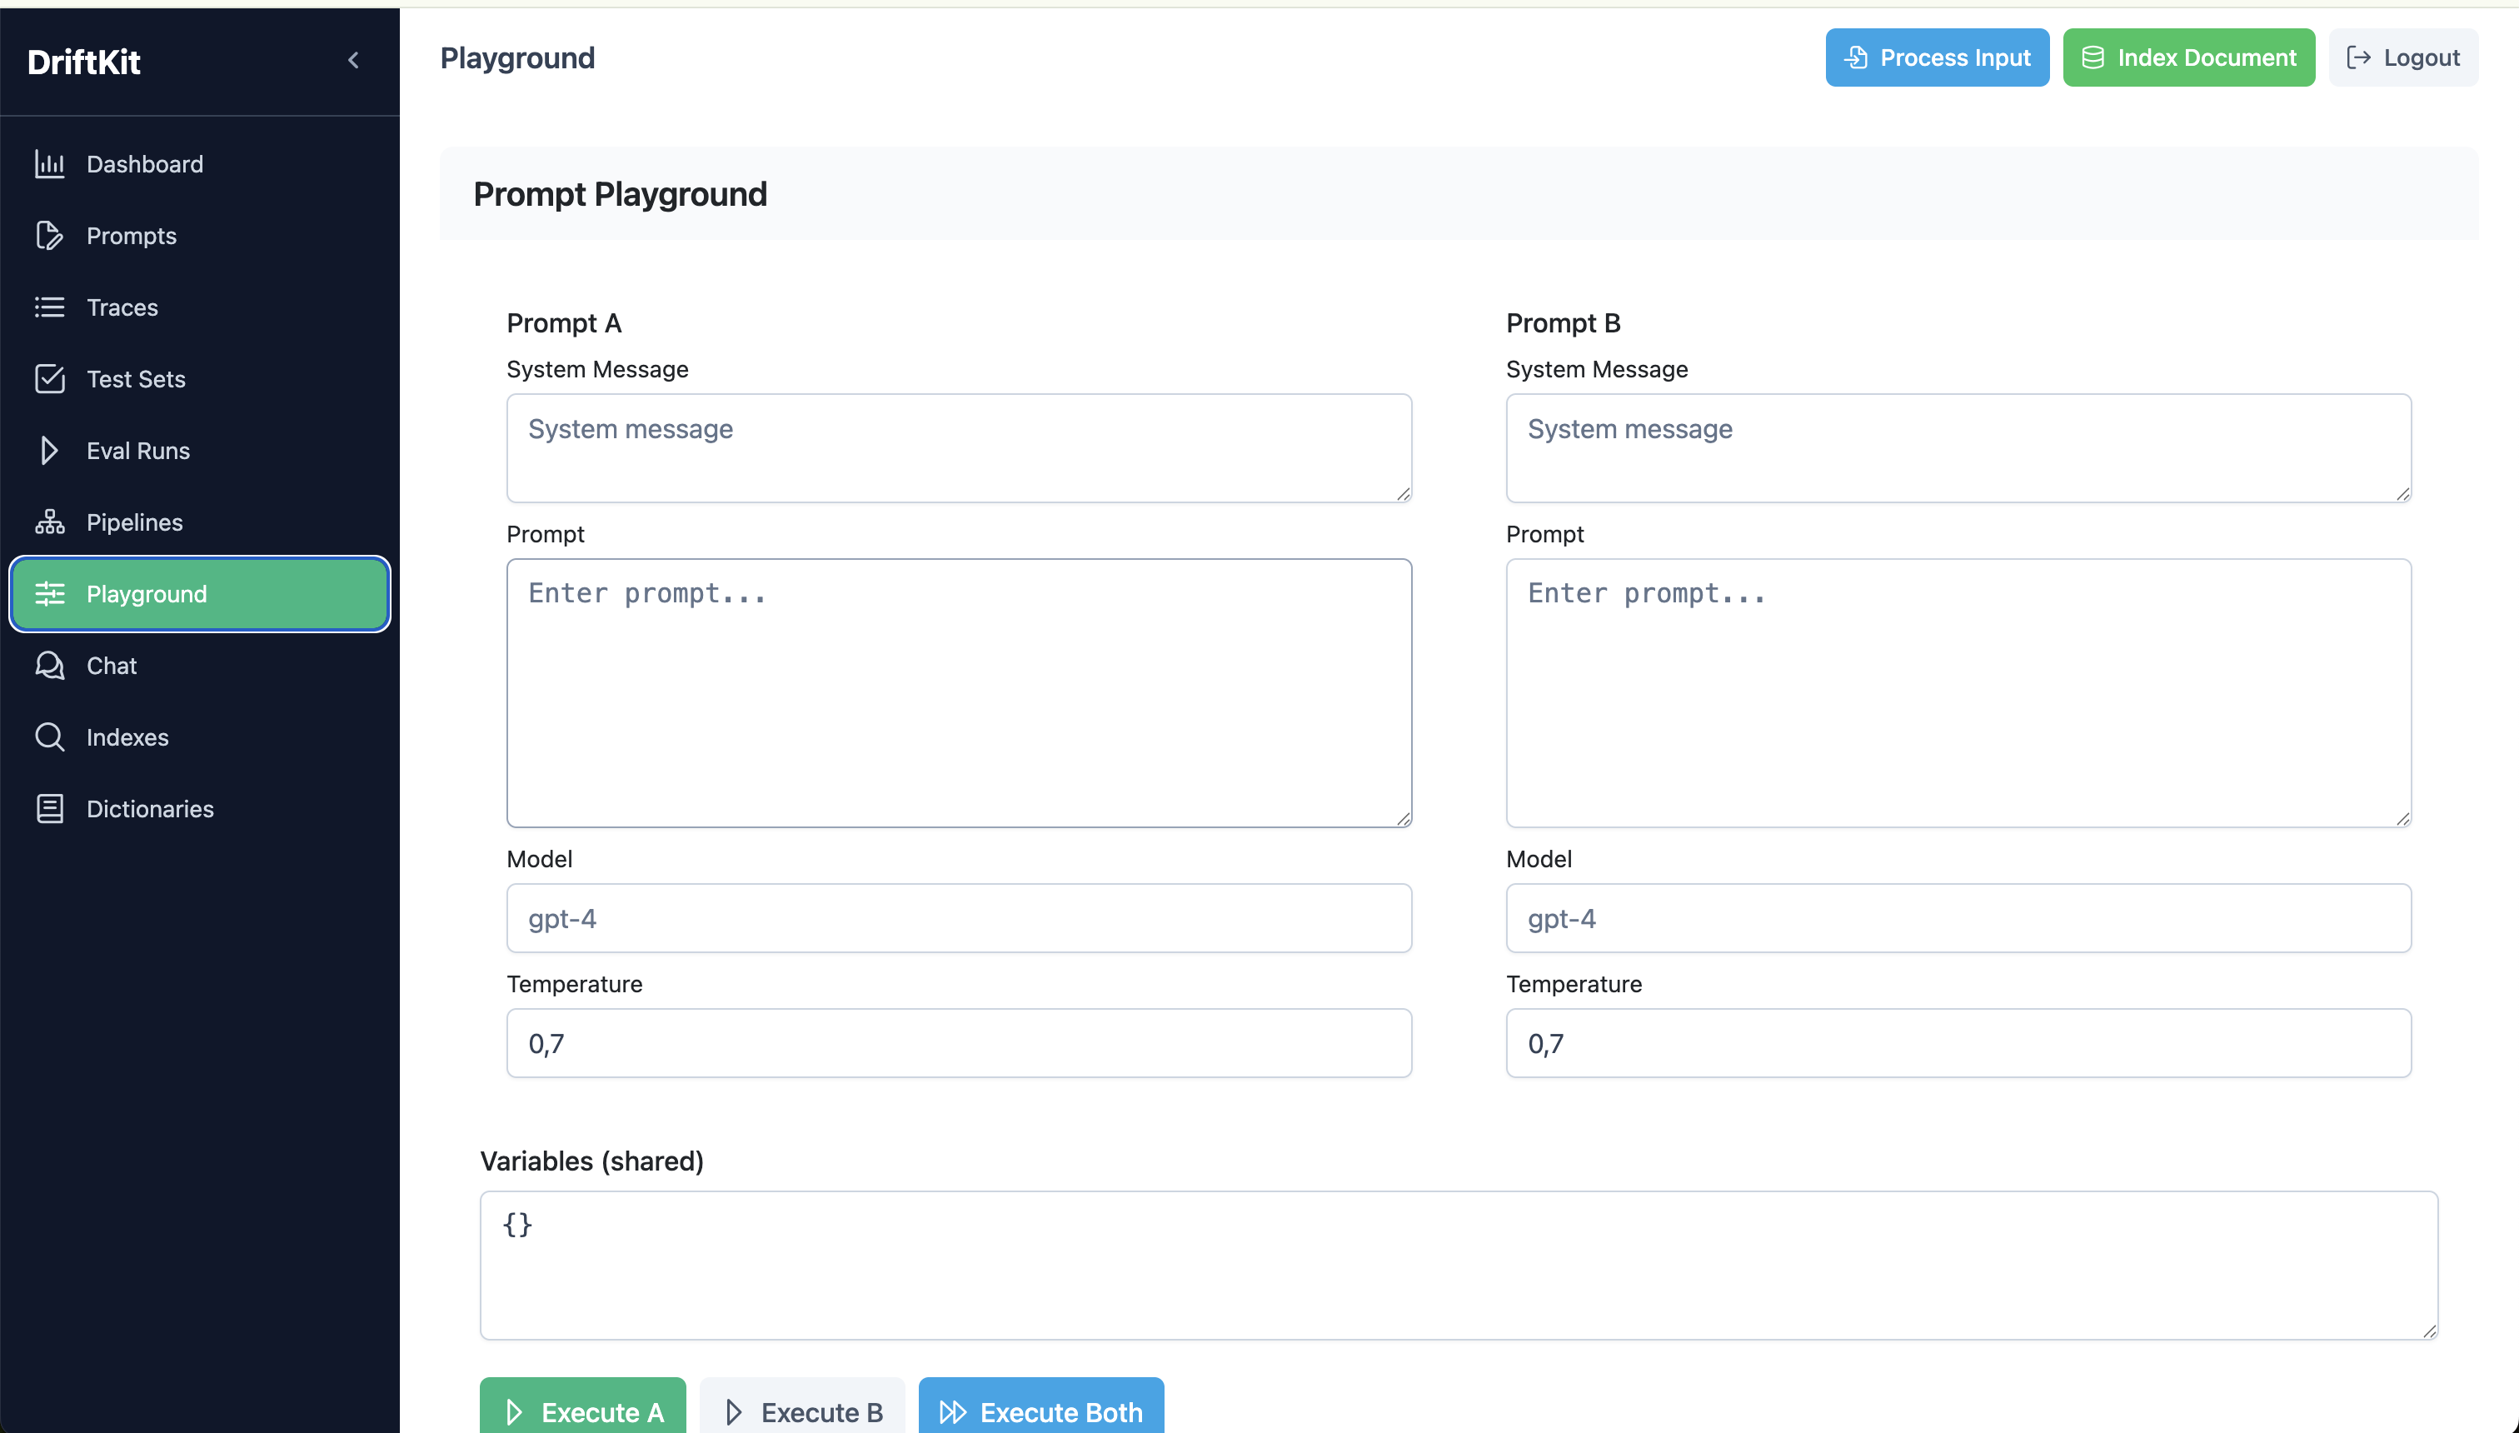
Task: Go to Indexes section
Action: tap(200, 737)
